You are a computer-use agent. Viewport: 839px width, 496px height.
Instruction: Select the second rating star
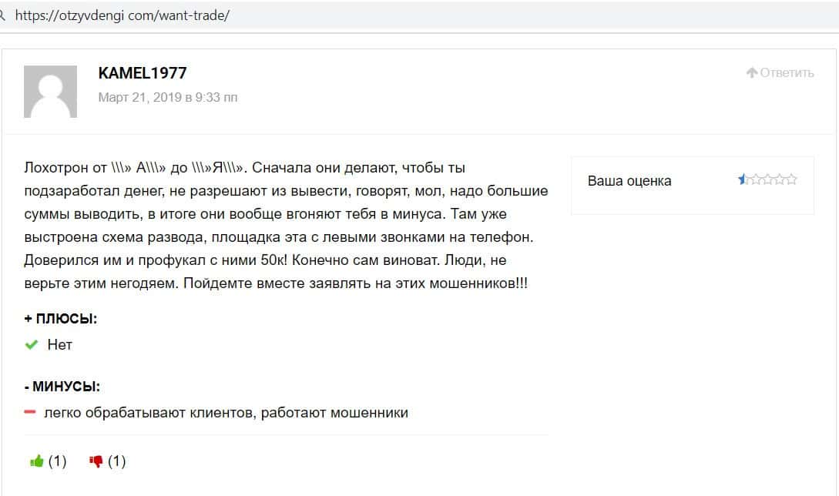755,180
